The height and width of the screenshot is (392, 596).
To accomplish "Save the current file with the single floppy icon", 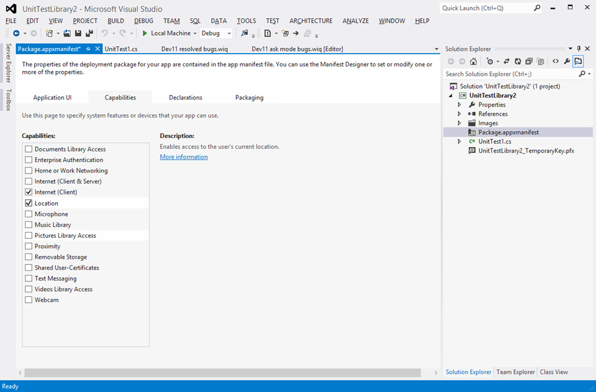I will click(78, 33).
